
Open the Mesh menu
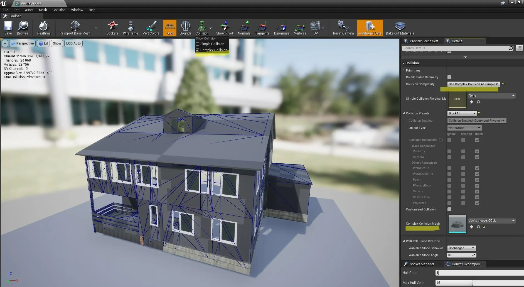coord(43,10)
